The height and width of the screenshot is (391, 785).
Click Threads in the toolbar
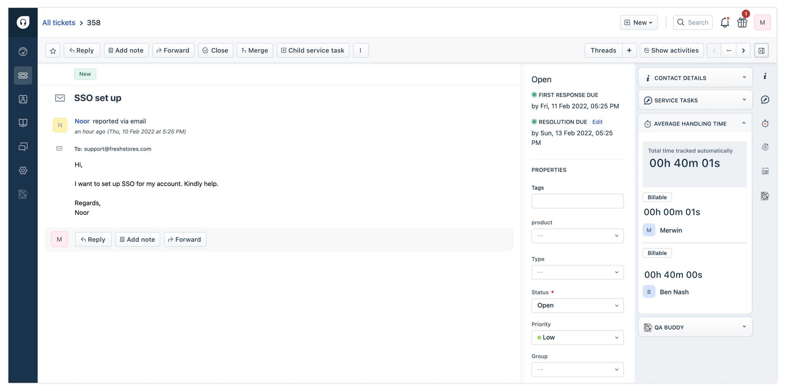pos(603,50)
